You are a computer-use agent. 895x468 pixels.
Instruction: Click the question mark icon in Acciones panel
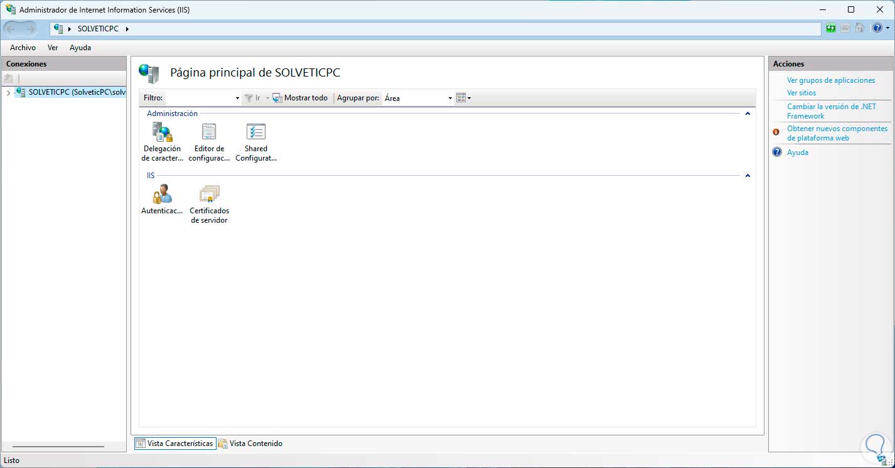click(777, 152)
